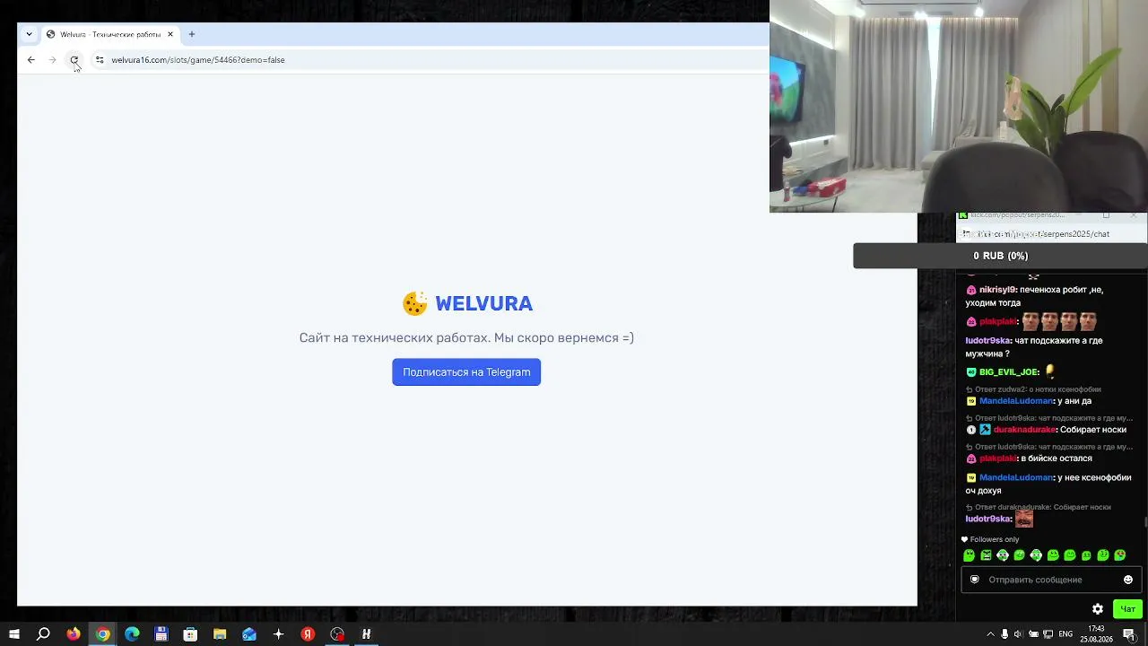Click plakplaki beside 'в бийске остался'
This screenshot has height=646, width=1148.
998,458
